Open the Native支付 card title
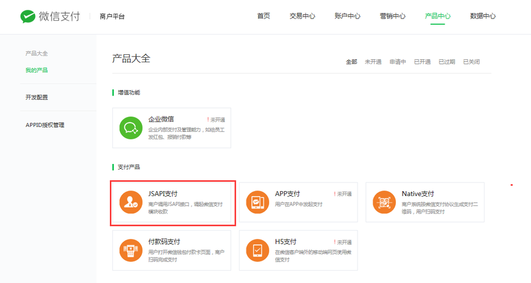Image resolution: width=531 pixels, height=283 pixels. point(417,194)
